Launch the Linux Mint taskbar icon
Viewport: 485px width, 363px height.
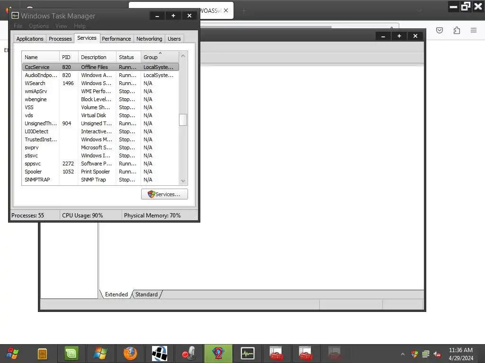point(72,354)
